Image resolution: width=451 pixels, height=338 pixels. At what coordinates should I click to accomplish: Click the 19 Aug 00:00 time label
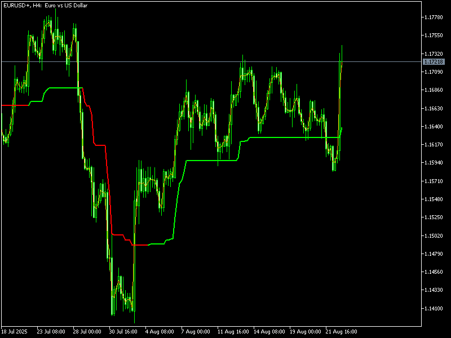tap(306, 332)
